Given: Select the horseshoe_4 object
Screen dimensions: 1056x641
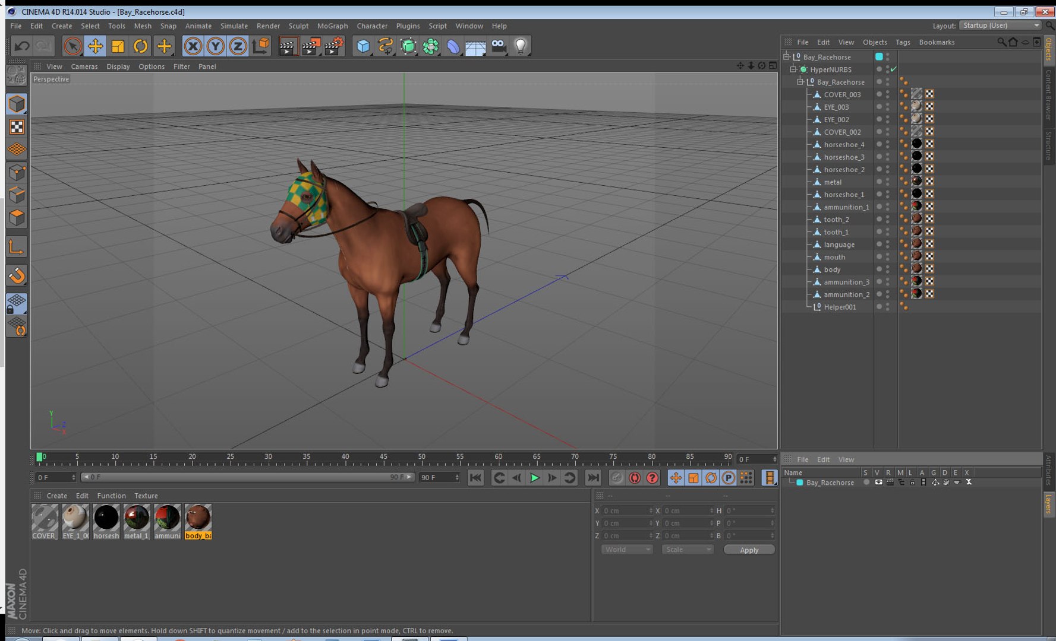Looking at the screenshot, I should click(x=844, y=145).
